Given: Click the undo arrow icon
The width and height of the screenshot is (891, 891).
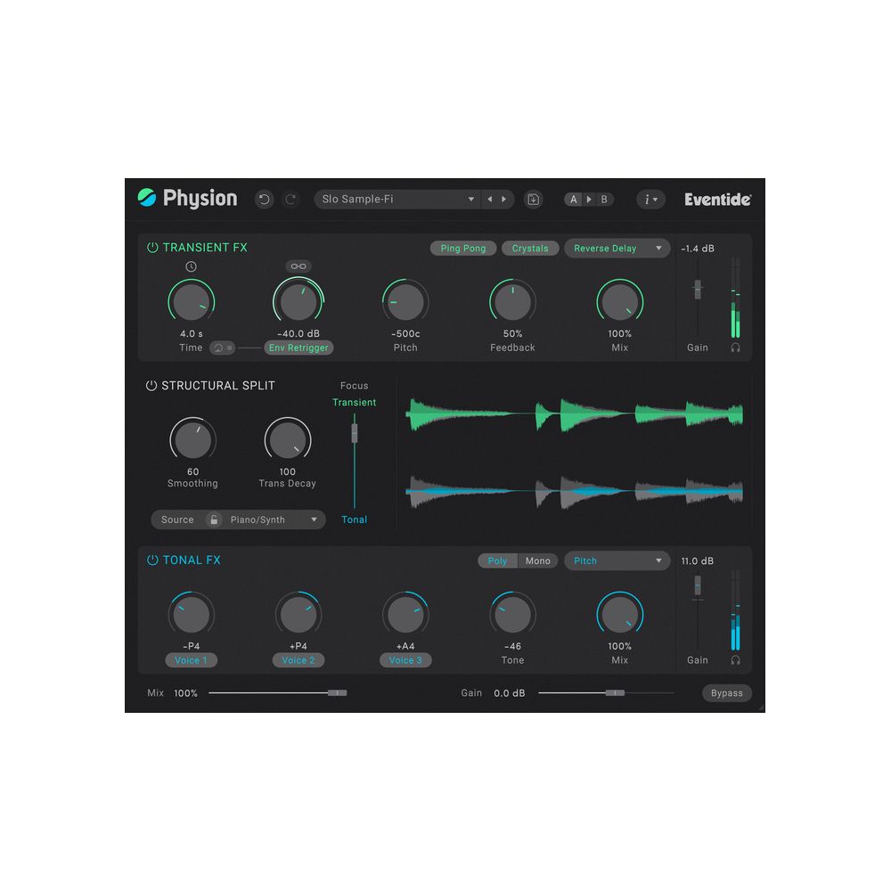Looking at the screenshot, I should (x=264, y=200).
